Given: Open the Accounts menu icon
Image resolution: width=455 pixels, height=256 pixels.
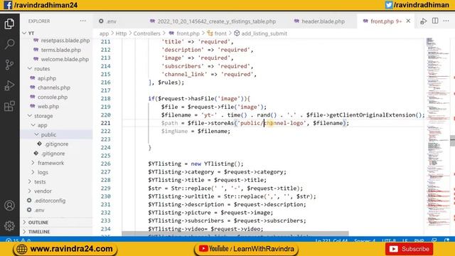Looking at the screenshot, I should (9, 206).
